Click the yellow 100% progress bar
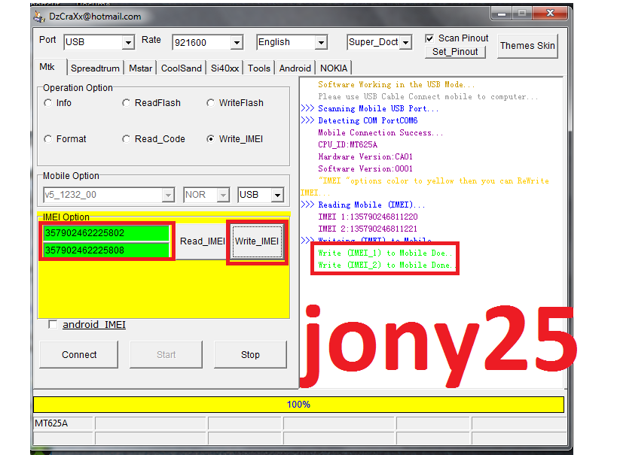This screenshot has height=455, width=617. (298, 405)
